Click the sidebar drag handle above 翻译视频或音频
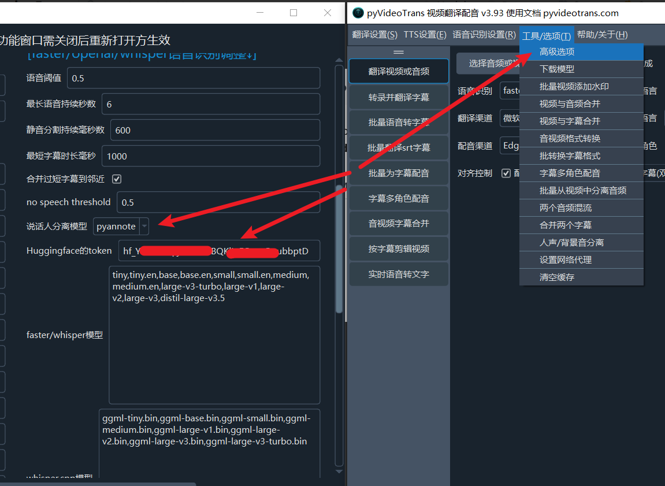665x486 pixels. click(x=399, y=52)
